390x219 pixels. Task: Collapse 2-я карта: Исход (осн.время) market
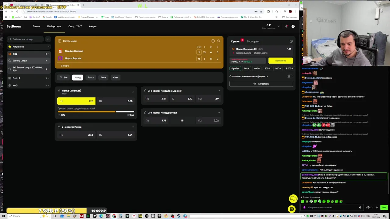click(219, 91)
